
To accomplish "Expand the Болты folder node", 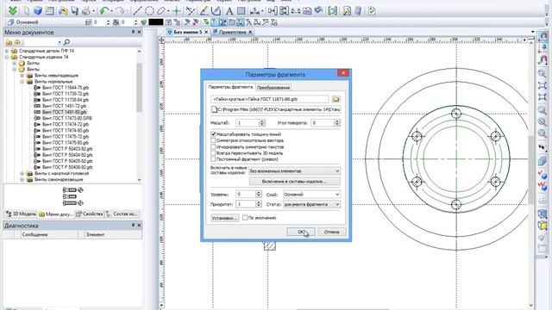I will [15, 63].
